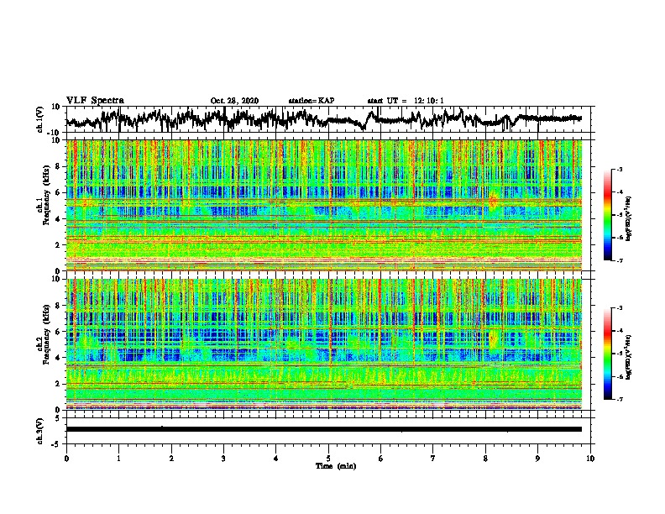Image resolution: width=665 pixels, height=514 pixels.
Task: Click the time axis tick label '5'
Action: pyautogui.click(x=328, y=459)
